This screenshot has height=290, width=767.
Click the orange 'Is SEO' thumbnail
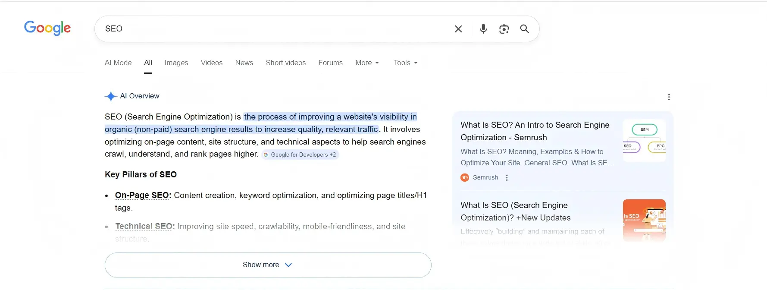(644, 220)
